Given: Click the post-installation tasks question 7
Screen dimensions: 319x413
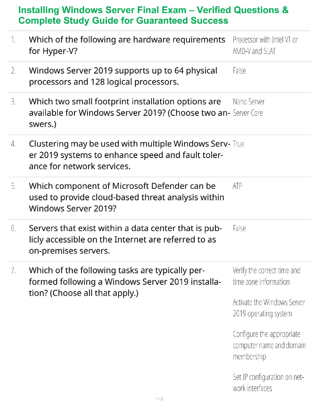Looking at the screenshot, I should click(125, 282).
